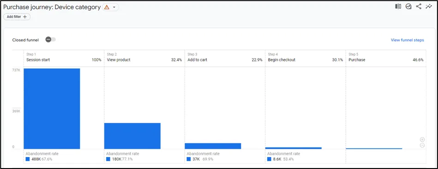Click the 30.1% value in Step 4

pos(337,60)
